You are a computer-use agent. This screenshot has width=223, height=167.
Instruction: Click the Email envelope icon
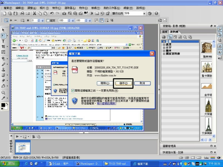(28, 13)
